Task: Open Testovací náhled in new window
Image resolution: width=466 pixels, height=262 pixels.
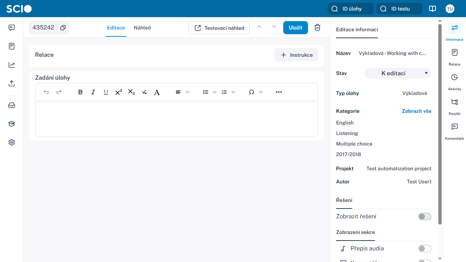Action: tap(219, 28)
